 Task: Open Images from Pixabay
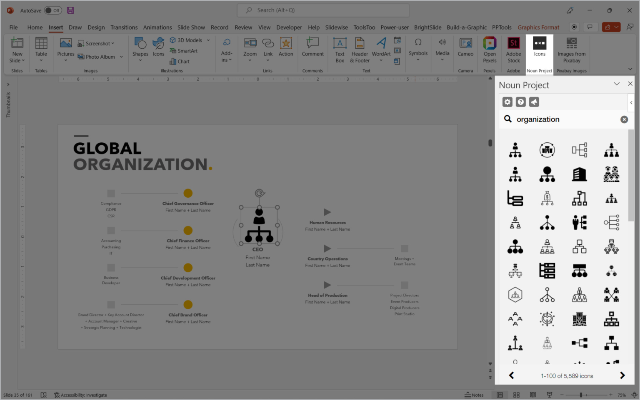[x=571, y=49]
